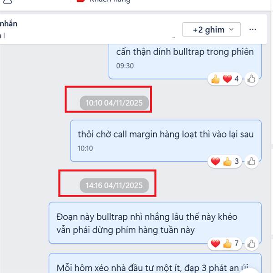
Task: Select message 'cẩn thận dính bulltrap trong phiên'
Action: tap(185, 61)
